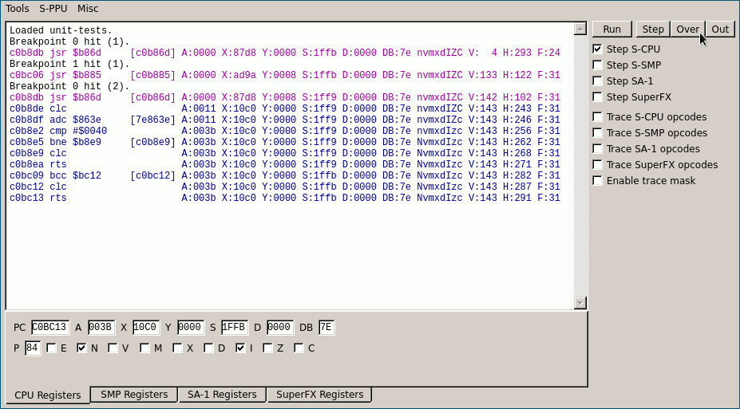This screenshot has height=409, width=740.
Task: Switch to SMP Registers tab
Action: tap(134, 395)
